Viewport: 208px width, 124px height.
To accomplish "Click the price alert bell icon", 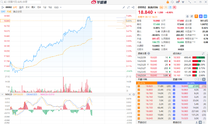I will [x=187, y=16].
